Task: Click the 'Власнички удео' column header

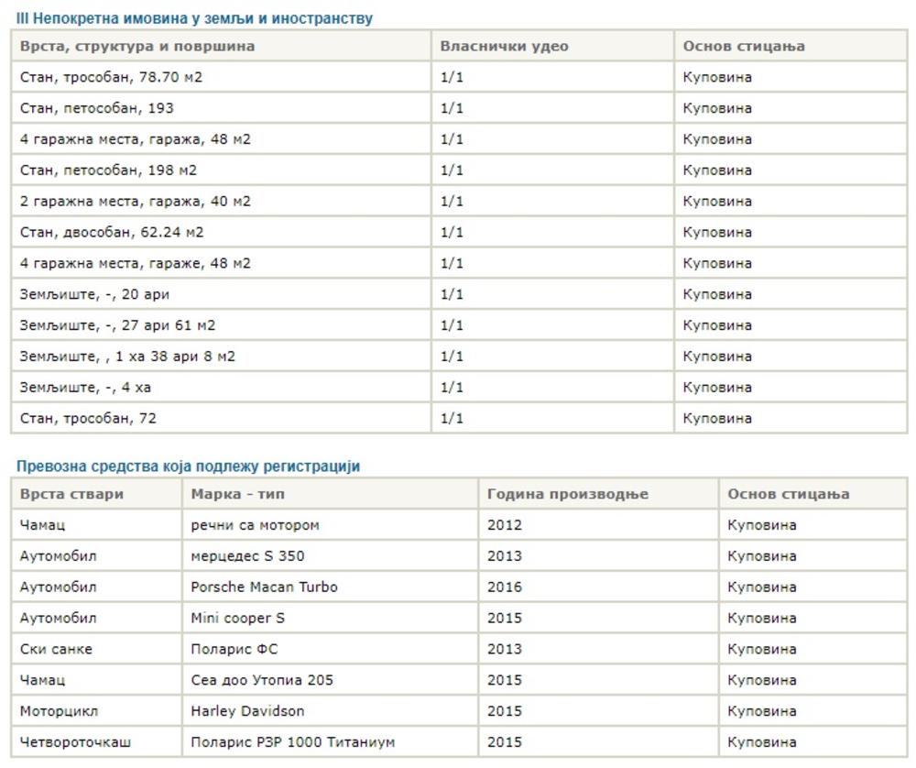Action: coord(504,46)
